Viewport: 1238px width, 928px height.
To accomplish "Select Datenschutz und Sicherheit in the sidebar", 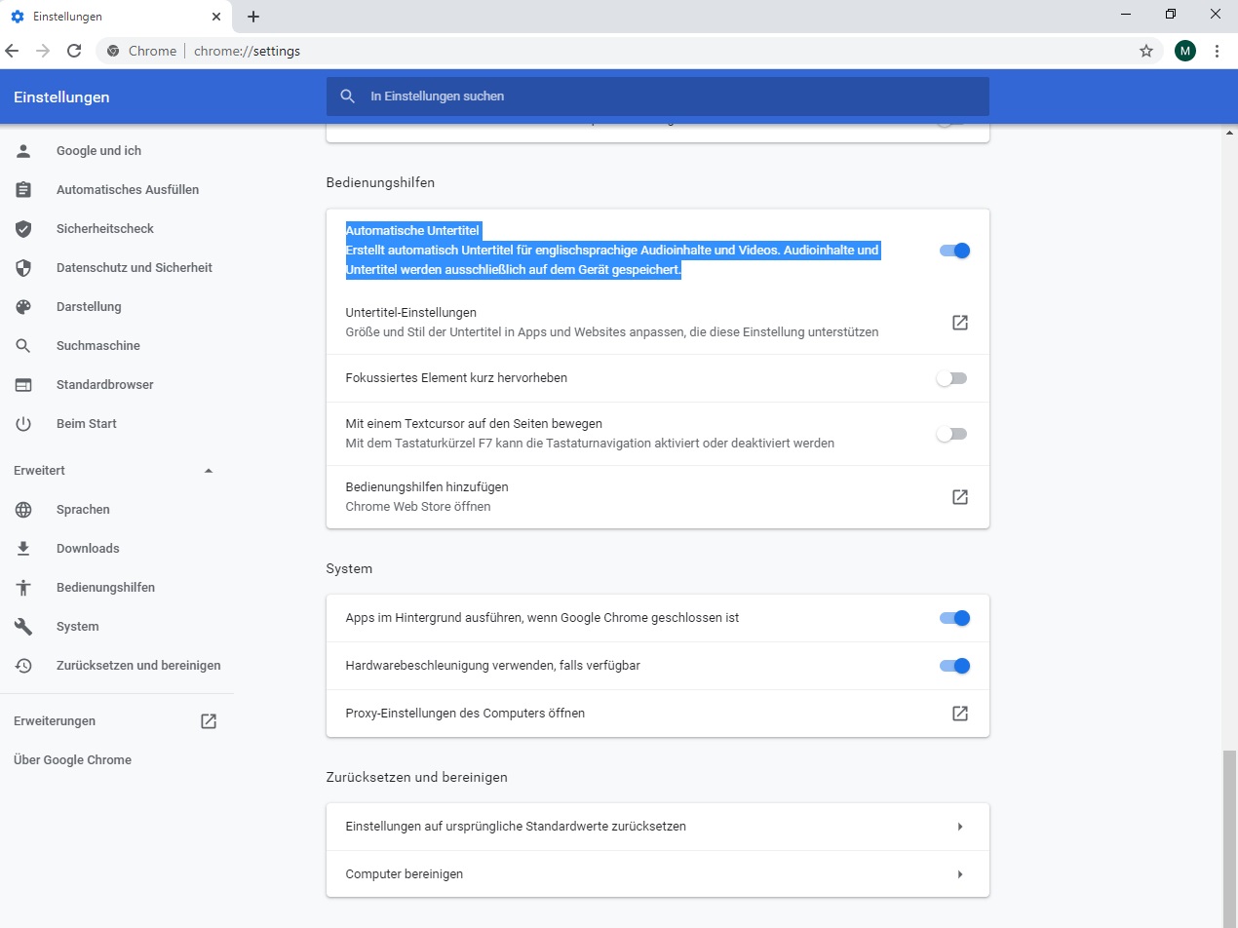I will tap(134, 268).
